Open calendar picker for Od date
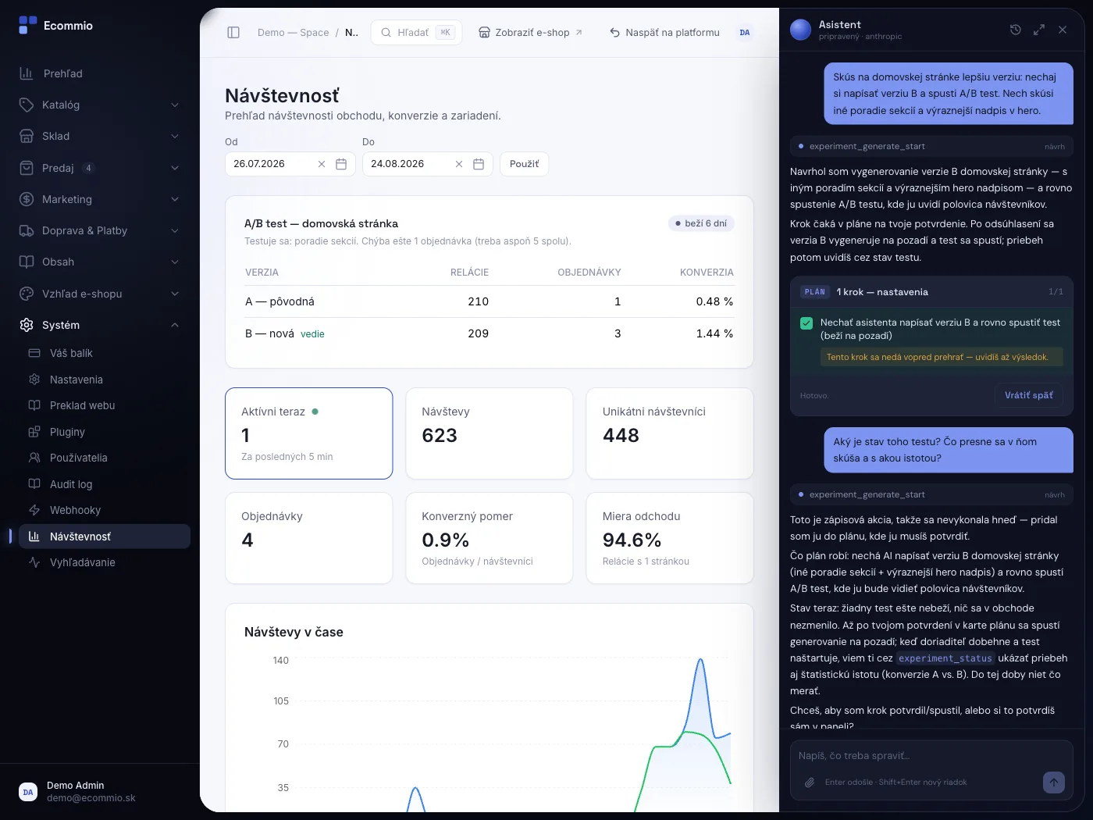This screenshot has height=820, width=1093. [x=341, y=164]
